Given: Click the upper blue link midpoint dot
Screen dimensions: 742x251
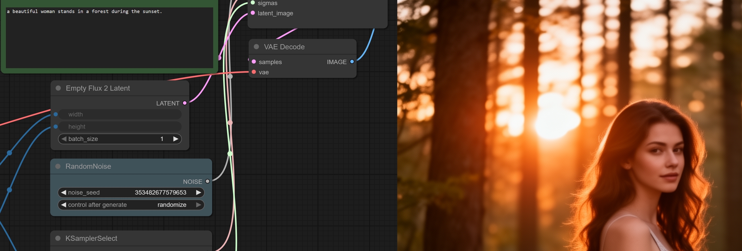Looking at the screenshot, I should pyautogui.click(x=9, y=153).
